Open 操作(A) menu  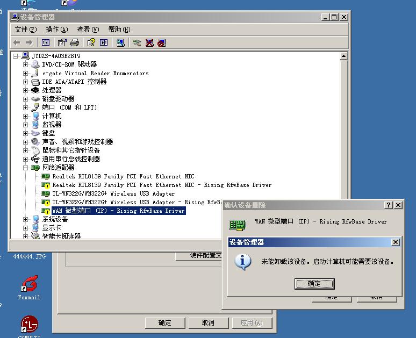pos(57,30)
